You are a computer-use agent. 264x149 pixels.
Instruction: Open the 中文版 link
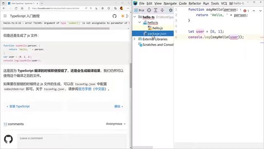click(100, 89)
